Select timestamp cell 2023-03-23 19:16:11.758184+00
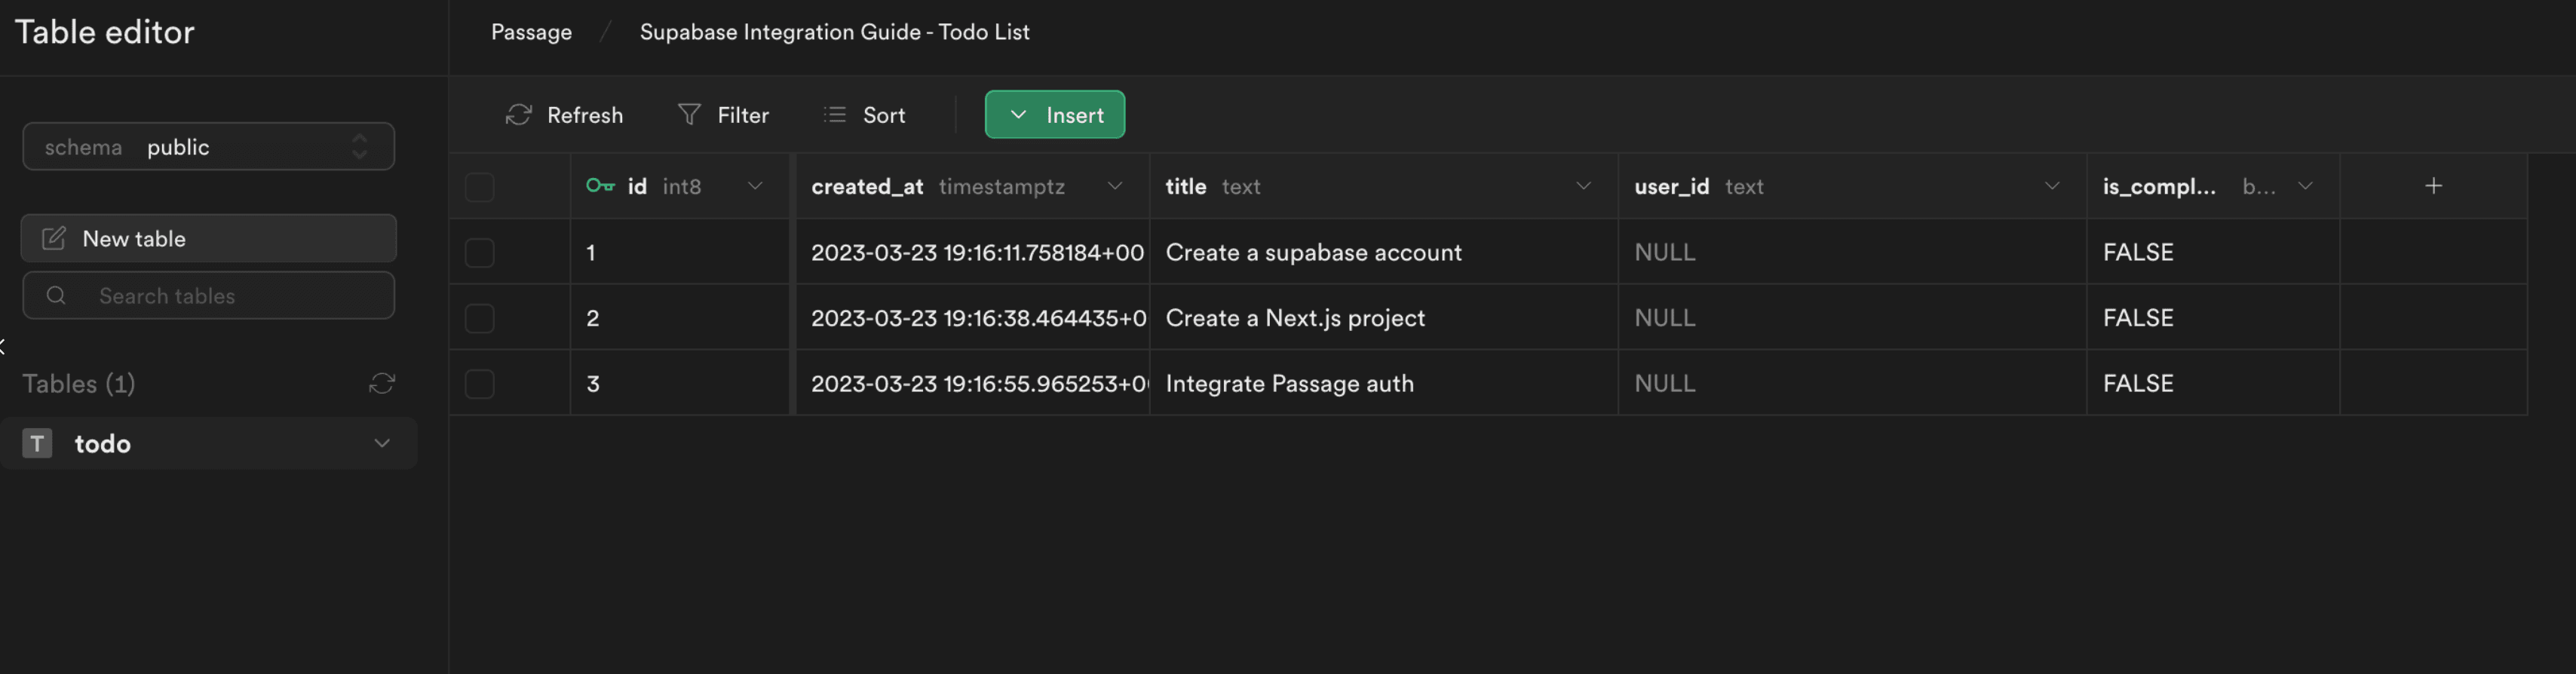 (973, 252)
